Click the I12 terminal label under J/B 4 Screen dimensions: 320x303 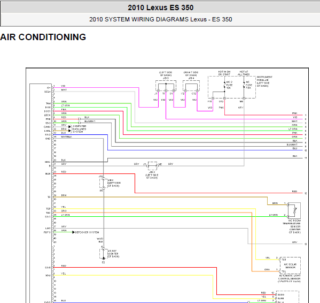click(183, 94)
